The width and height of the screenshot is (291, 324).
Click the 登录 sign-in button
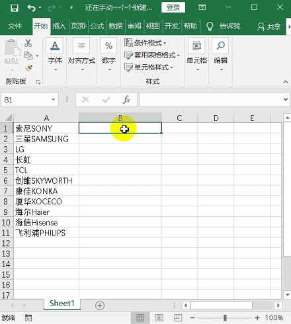pyautogui.click(x=173, y=7)
